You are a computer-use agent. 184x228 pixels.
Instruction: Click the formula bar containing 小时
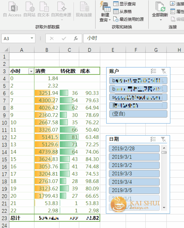(134, 38)
